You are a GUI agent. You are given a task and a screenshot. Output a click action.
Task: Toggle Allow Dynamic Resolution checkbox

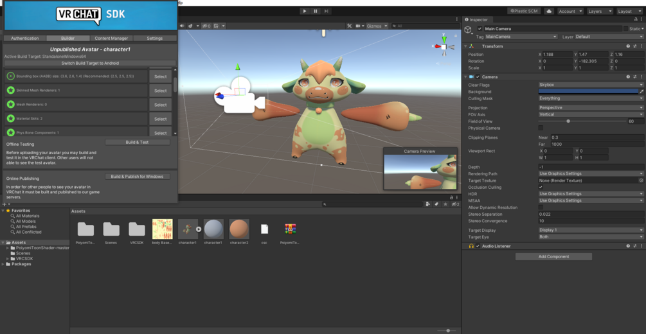click(541, 207)
